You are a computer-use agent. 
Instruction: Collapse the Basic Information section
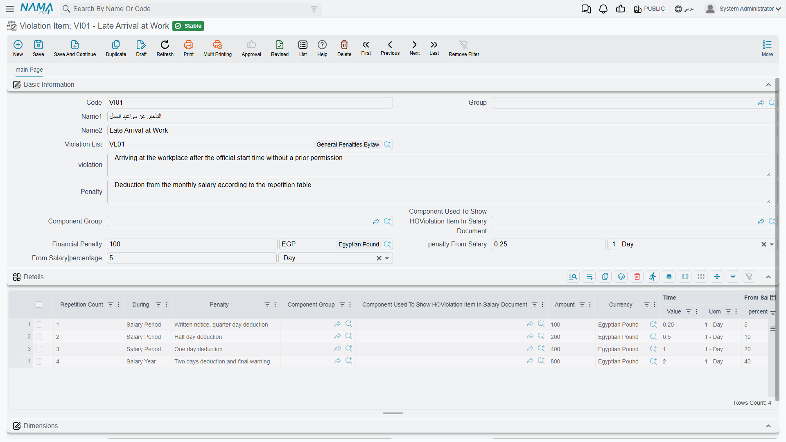[x=768, y=85]
